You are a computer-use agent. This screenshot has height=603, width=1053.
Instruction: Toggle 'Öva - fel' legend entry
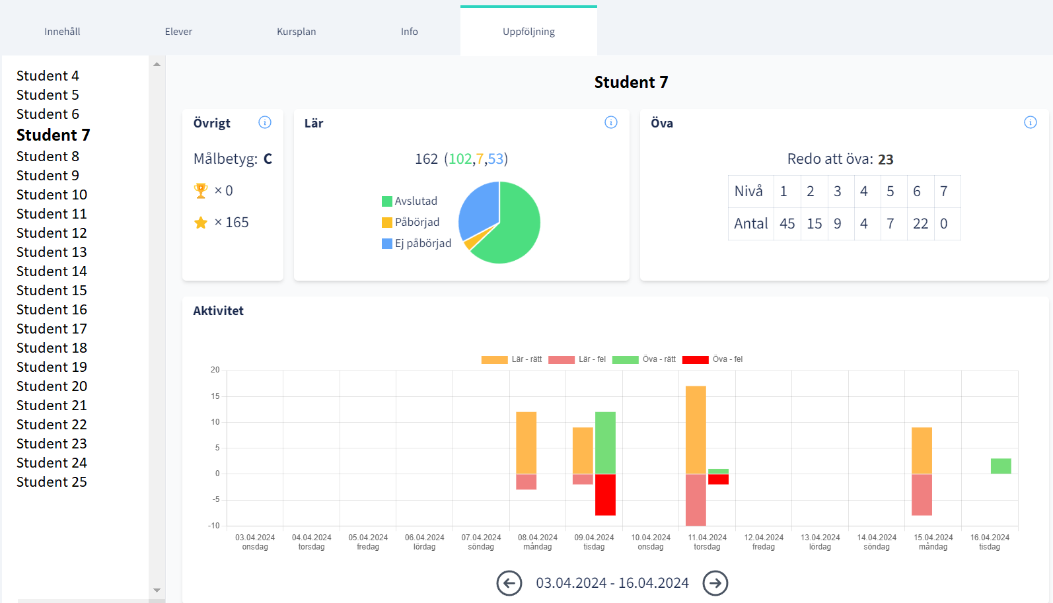[x=712, y=359]
